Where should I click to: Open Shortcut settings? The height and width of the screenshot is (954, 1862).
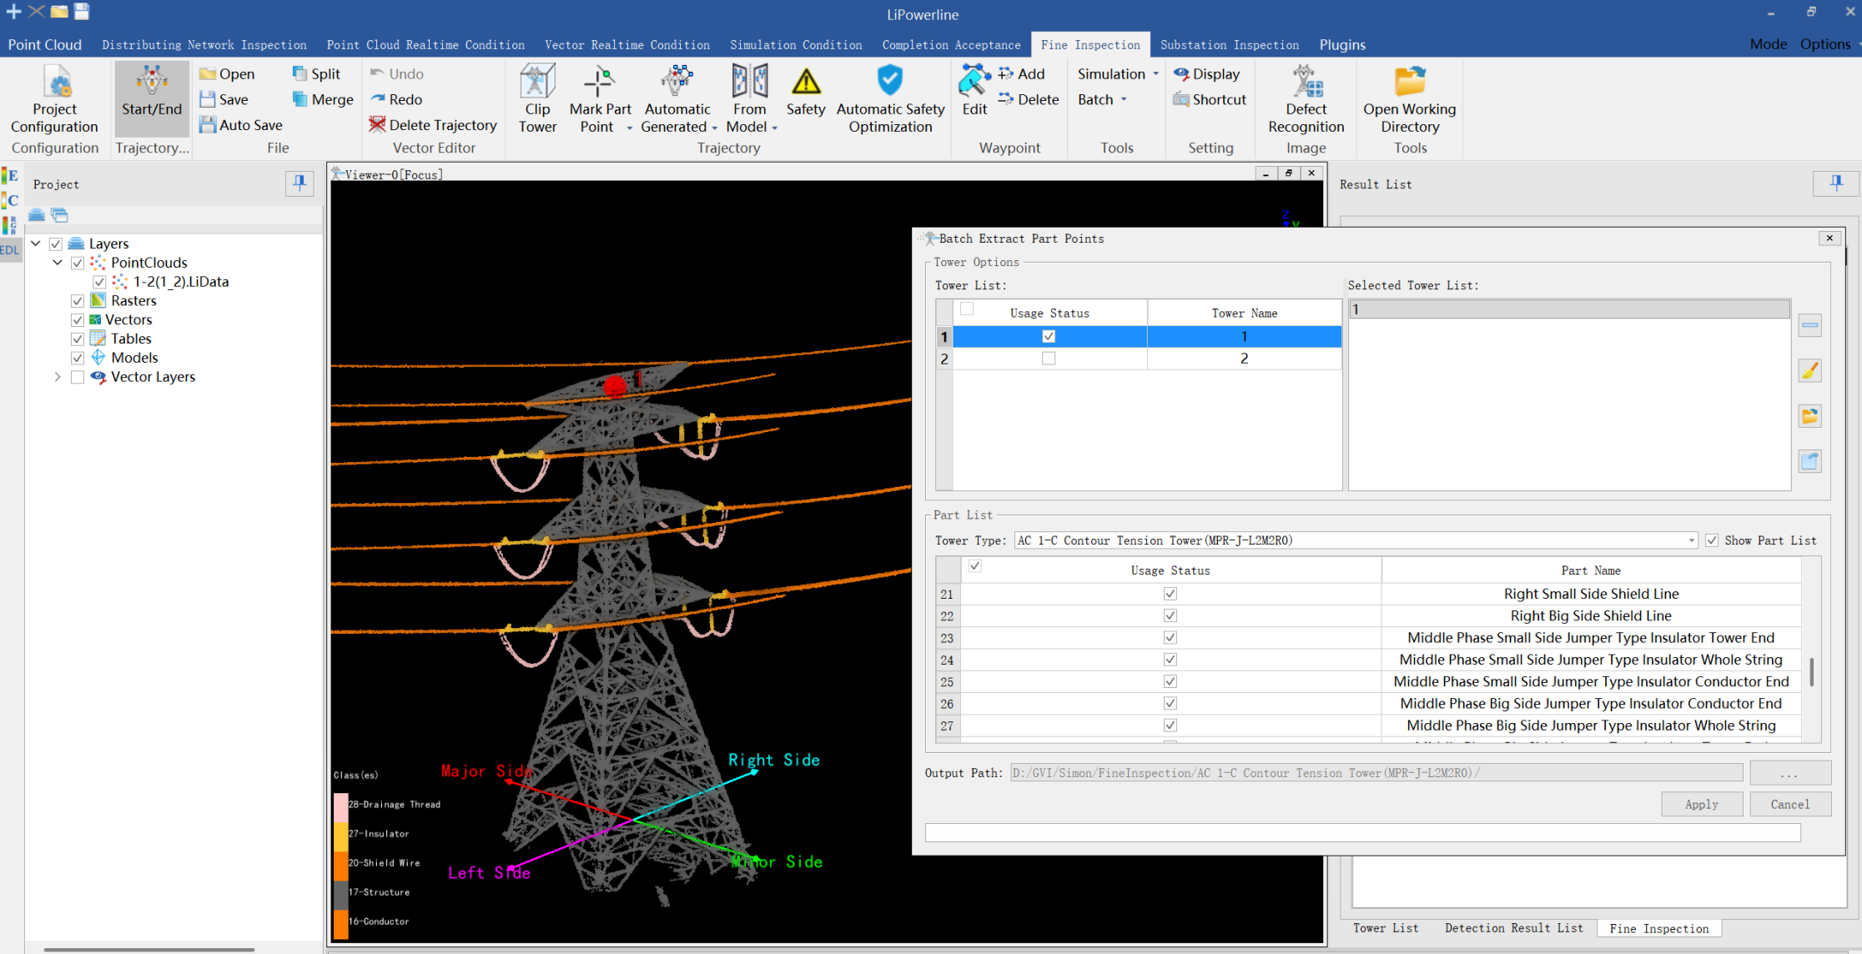(1210, 99)
